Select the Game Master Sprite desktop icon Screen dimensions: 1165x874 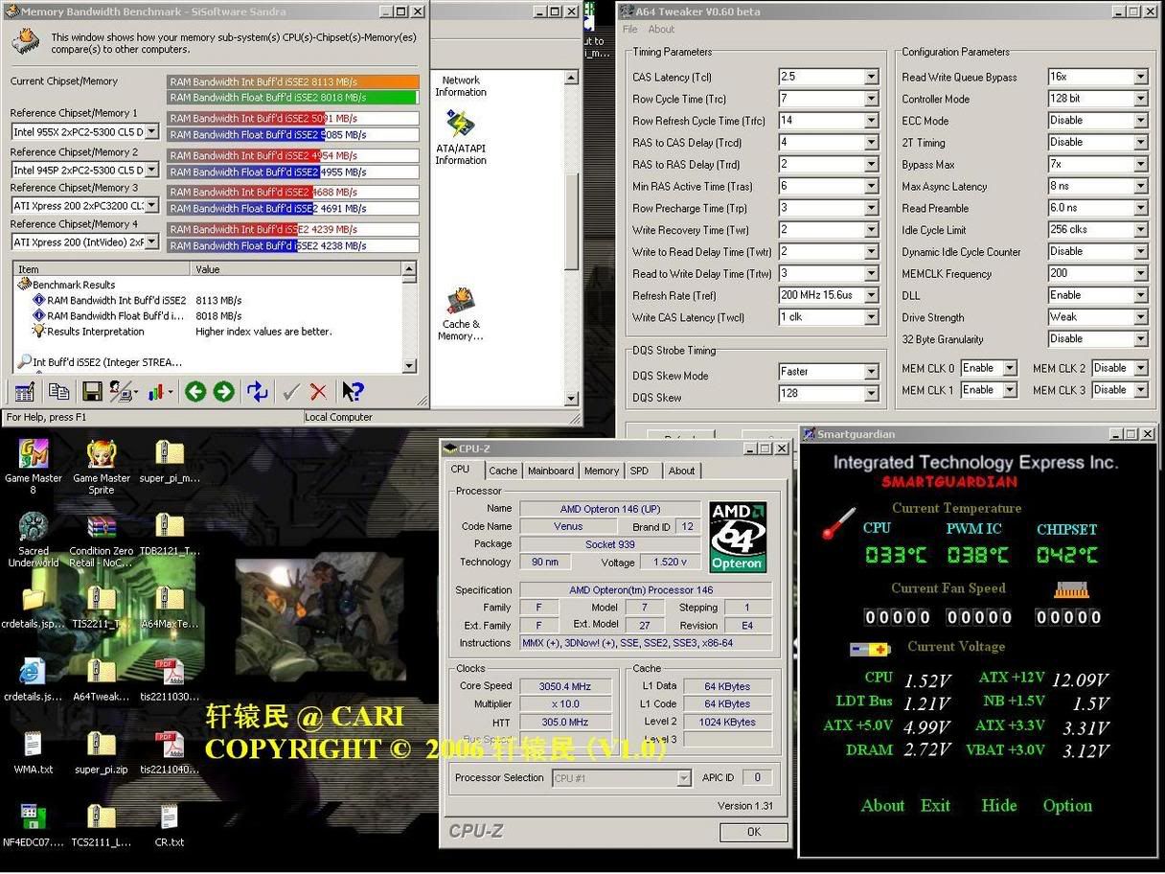(x=102, y=468)
